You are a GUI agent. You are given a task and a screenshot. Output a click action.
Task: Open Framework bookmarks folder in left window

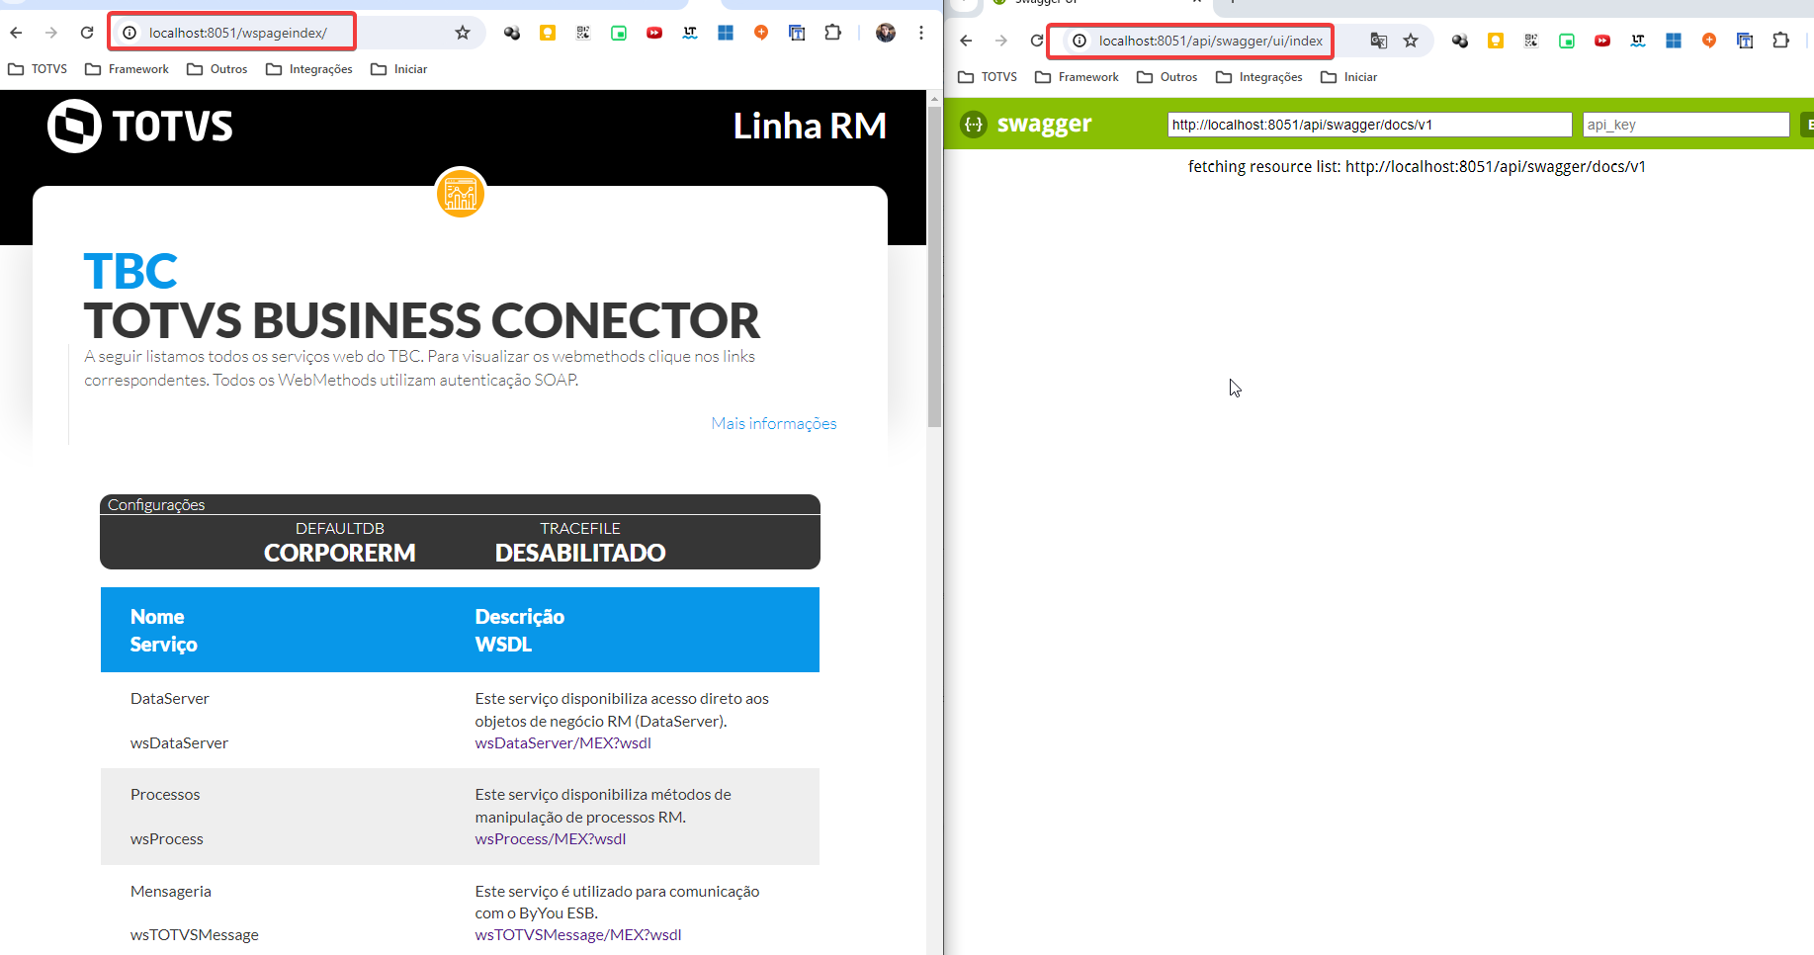[127, 69]
